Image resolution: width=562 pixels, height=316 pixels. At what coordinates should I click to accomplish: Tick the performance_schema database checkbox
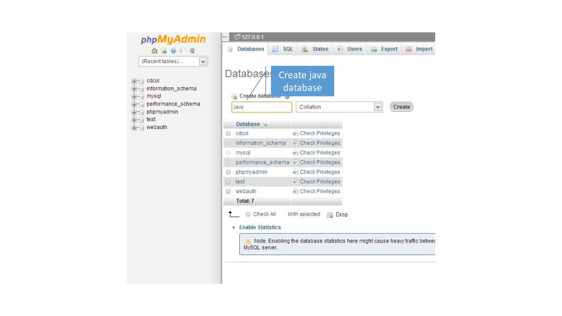(228, 162)
